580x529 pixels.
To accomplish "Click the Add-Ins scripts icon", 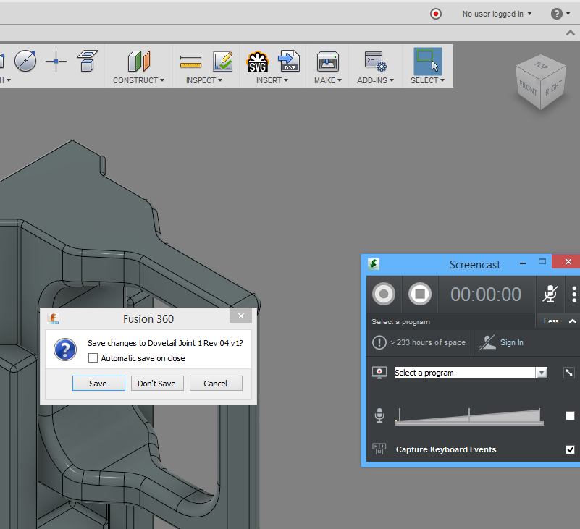I will pyautogui.click(x=375, y=62).
